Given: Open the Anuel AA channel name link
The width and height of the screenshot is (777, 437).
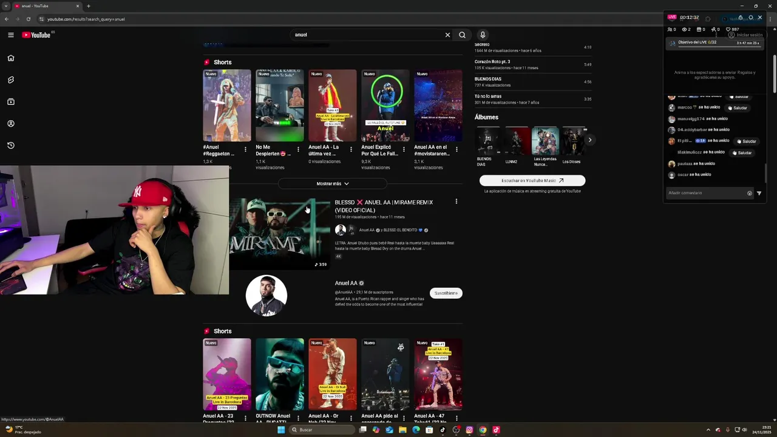Looking at the screenshot, I should coord(346,283).
